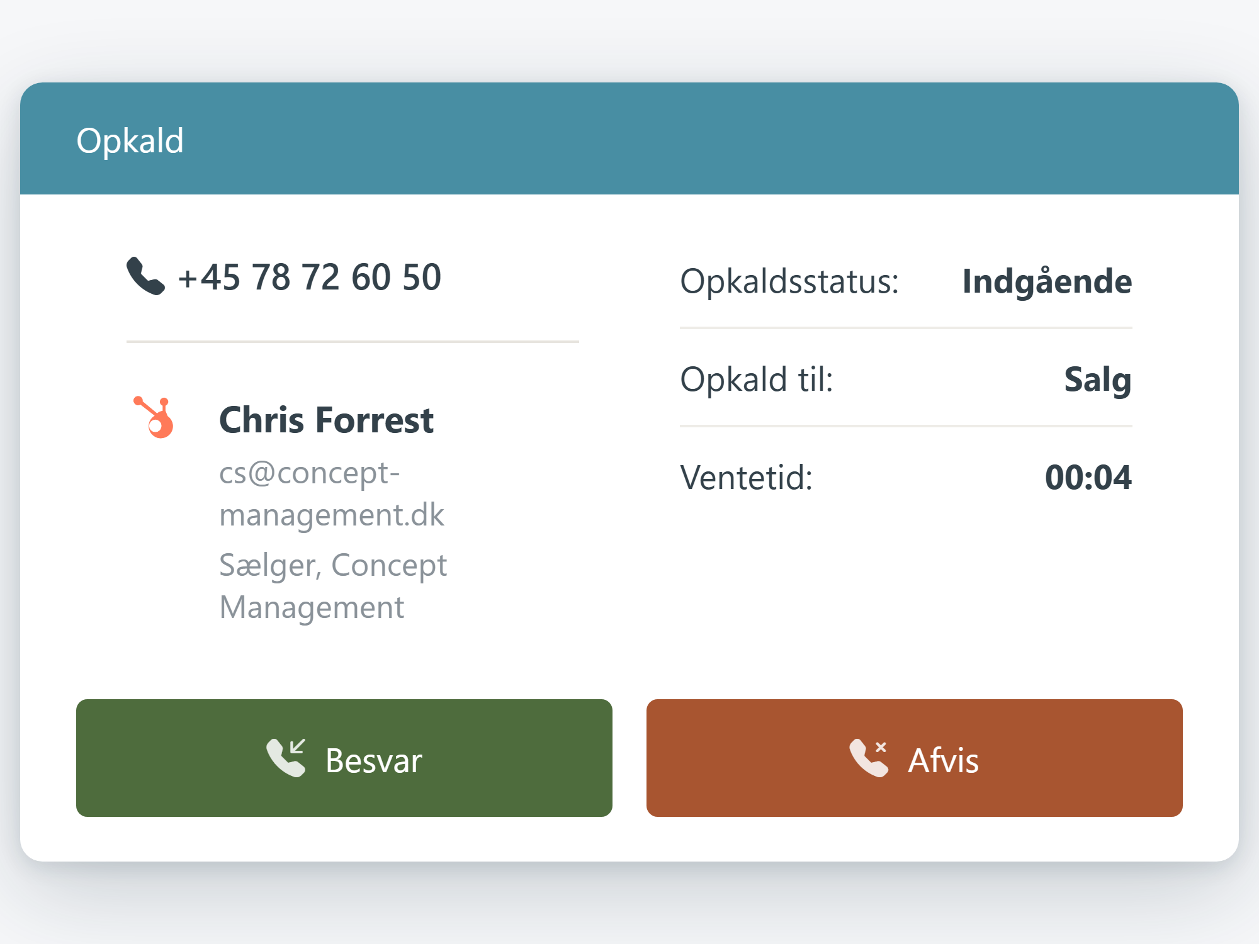Select the phone number +45 78 72 60 50
Viewport: 1259px width, 944px height.
310,277
